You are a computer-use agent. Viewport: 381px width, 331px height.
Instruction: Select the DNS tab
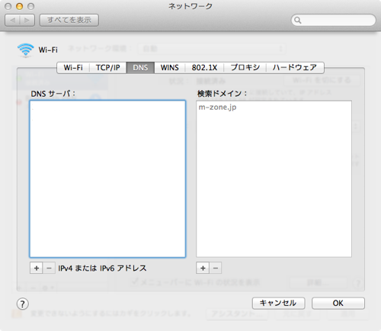click(140, 68)
